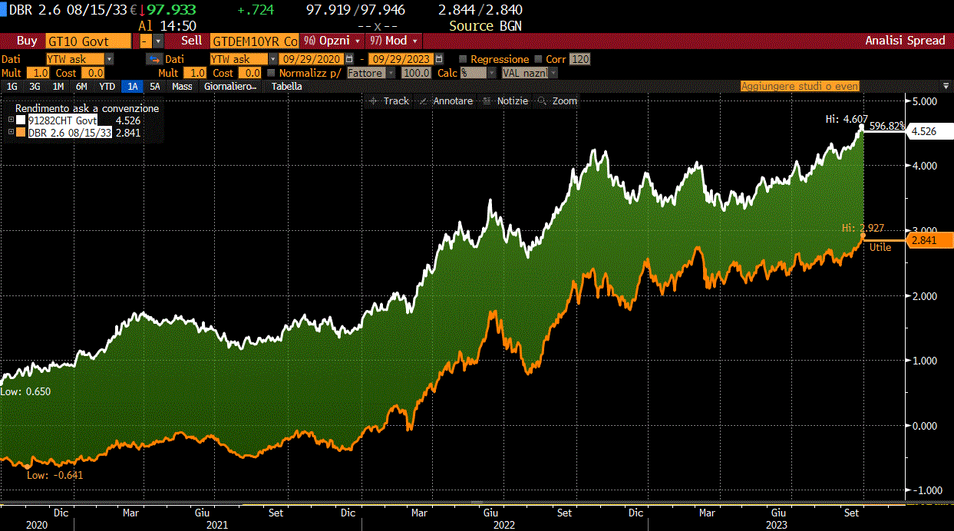Select the 1M range tab
Viewport: 954px width, 531px height.
pos(58,87)
